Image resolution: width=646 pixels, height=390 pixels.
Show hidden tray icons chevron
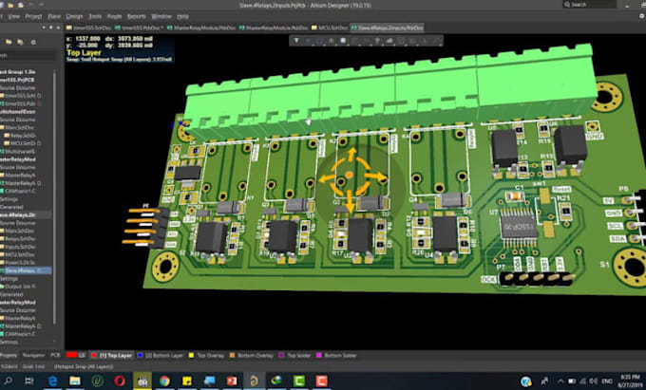(x=560, y=381)
